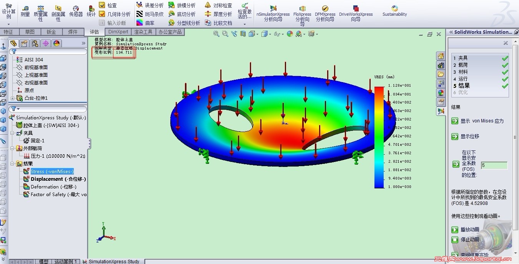Collapse the 夹具 fixtures node
519x264 pixels.
click(x=13, y=133)
